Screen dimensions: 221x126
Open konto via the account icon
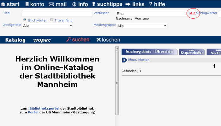(x=27, y=4)
